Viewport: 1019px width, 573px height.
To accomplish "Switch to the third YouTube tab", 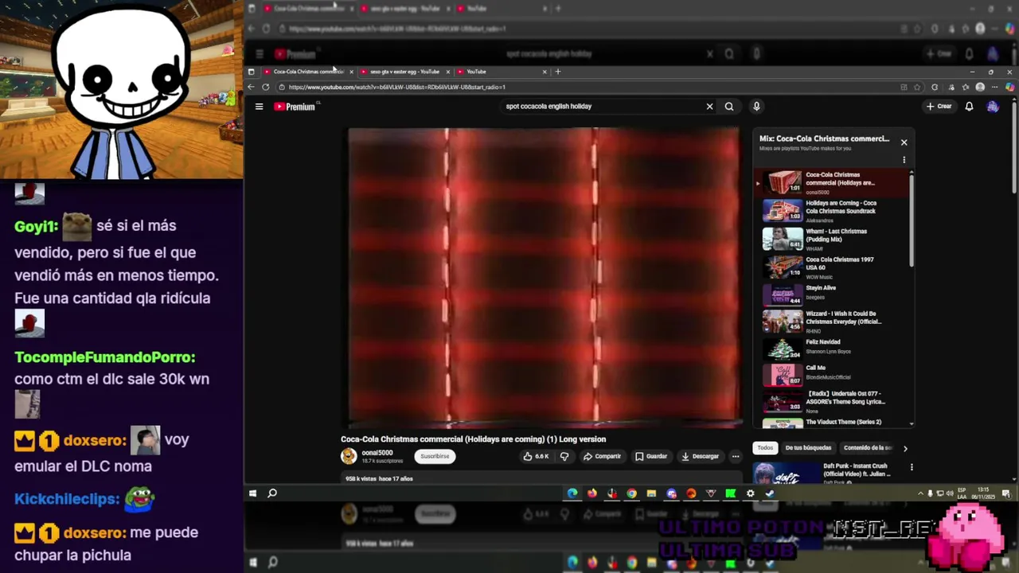I will click(502, 72).
